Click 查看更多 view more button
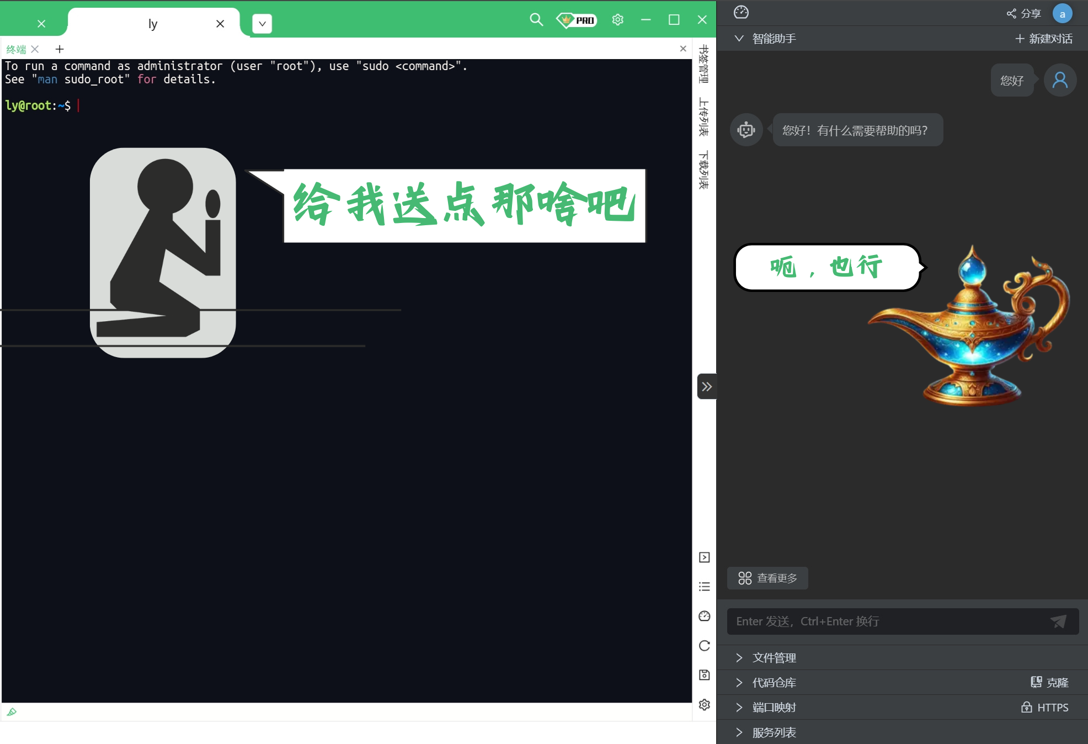This screenshot has height=744, width=1088. [x=766, y=577]
